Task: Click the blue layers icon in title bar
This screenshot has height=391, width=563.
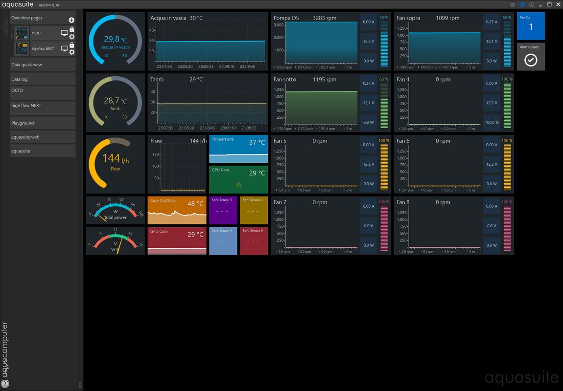Action: tap(522, 5)
